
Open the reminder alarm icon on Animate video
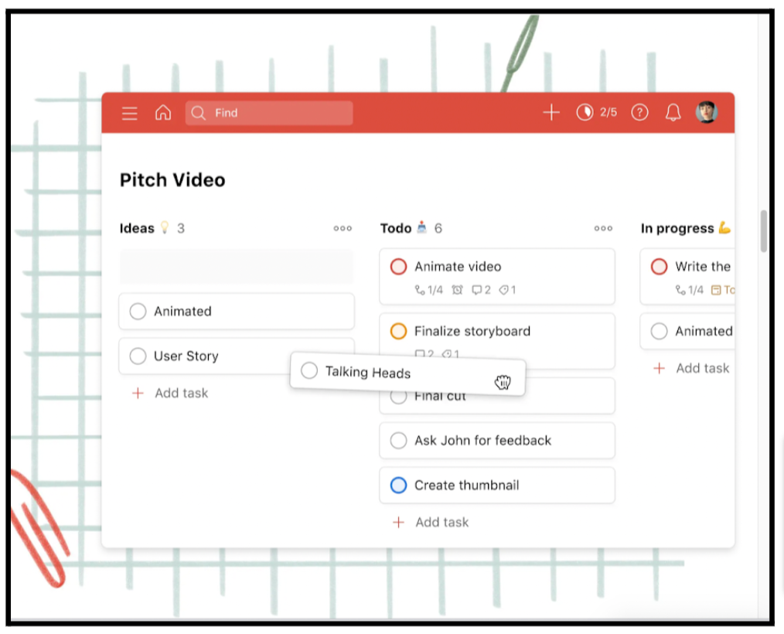tap(457, 290)
